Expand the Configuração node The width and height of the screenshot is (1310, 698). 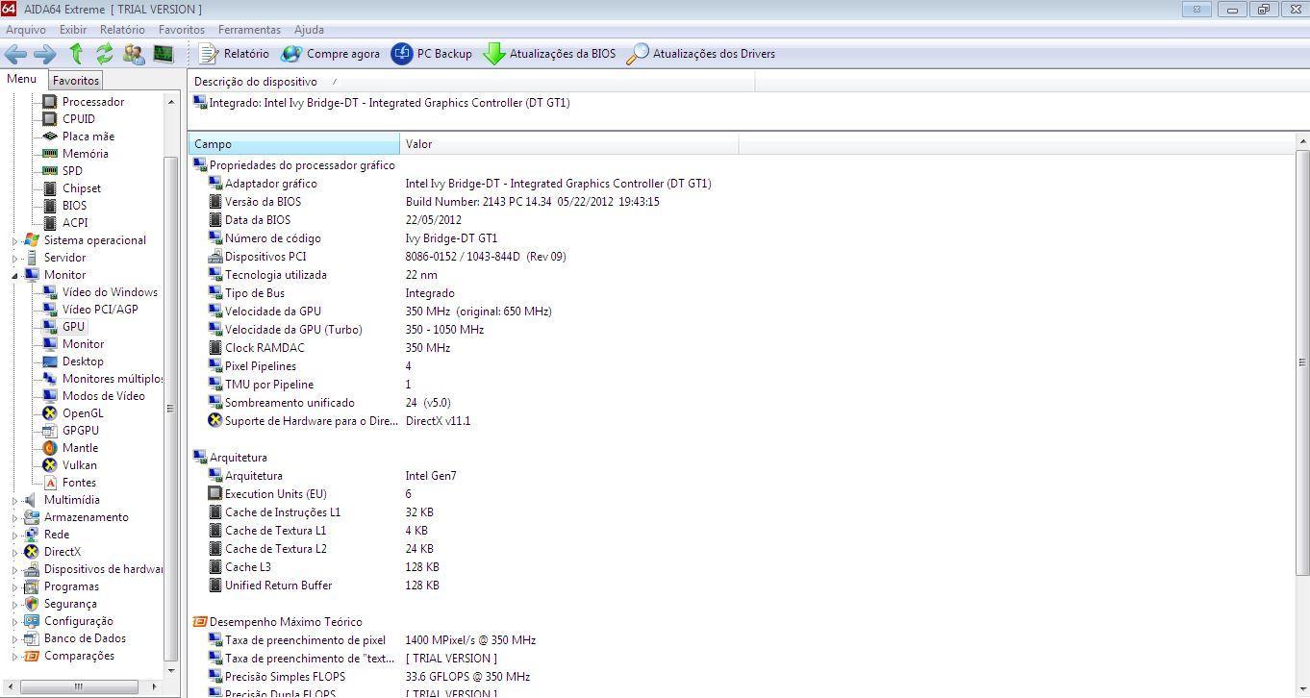point(14,621)
